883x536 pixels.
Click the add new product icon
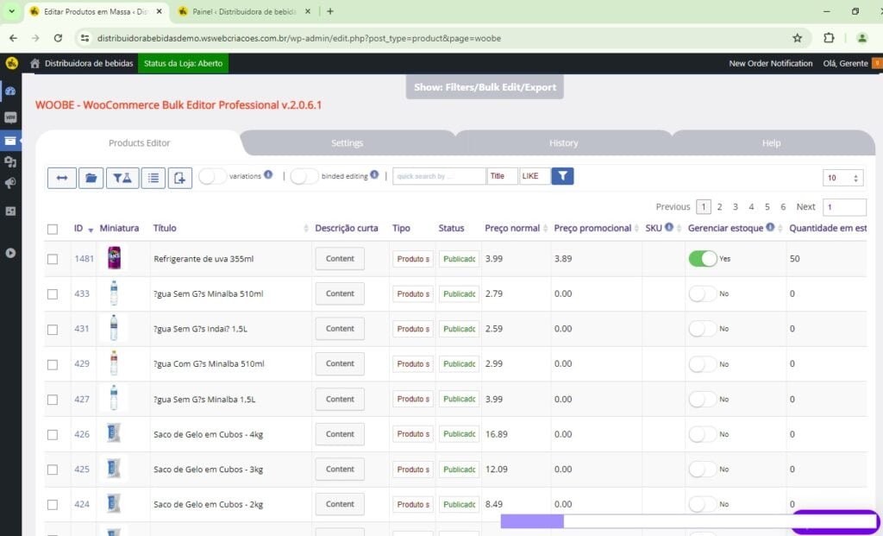(180, 177)
